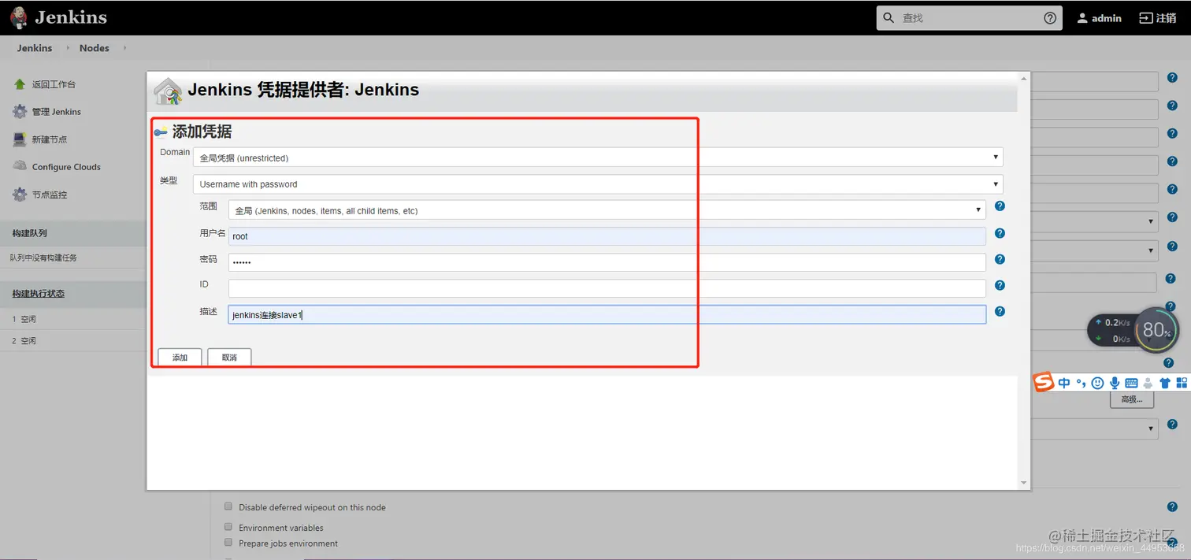Toggle Sogou Chinese/English 中 mode
1191x560 pixels.
point(1064,383)
